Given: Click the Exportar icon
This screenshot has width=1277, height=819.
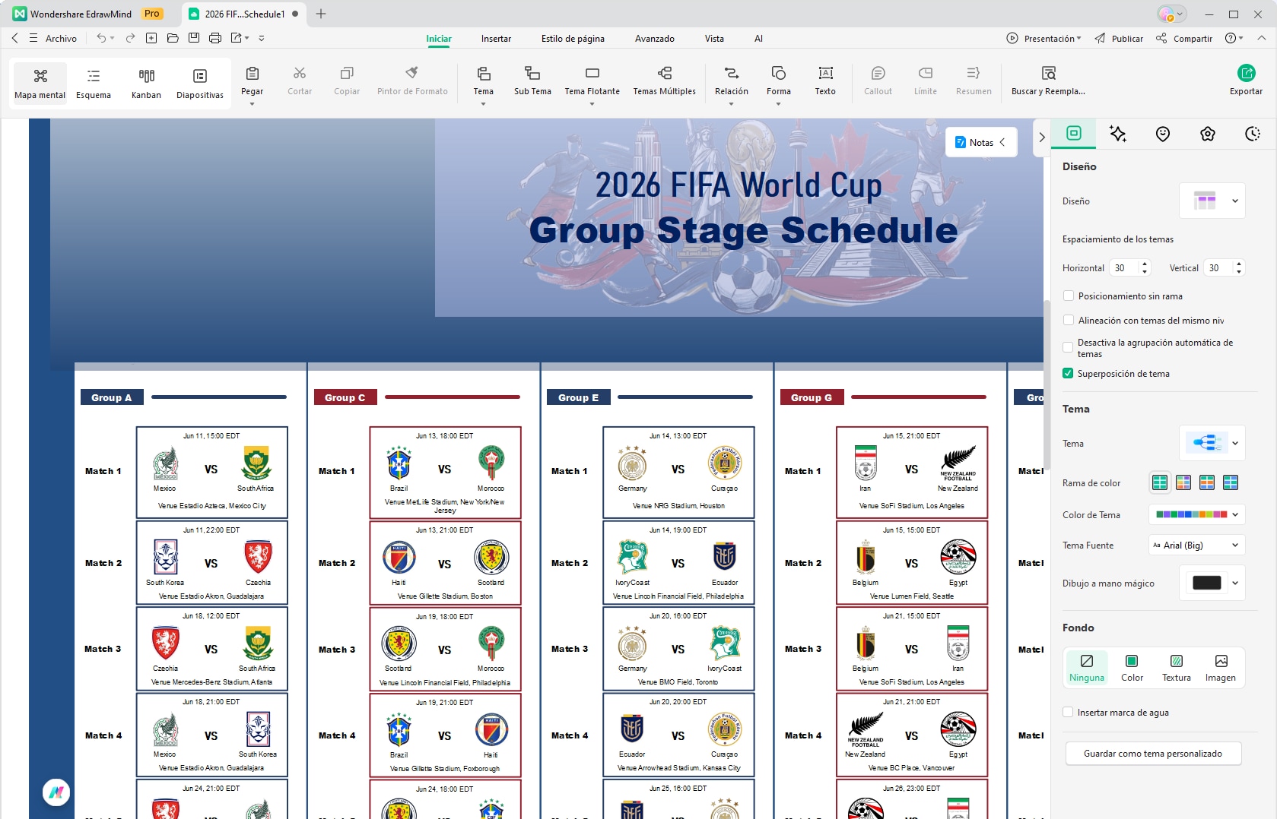Looking at the screenshot, I should 1246,73.
